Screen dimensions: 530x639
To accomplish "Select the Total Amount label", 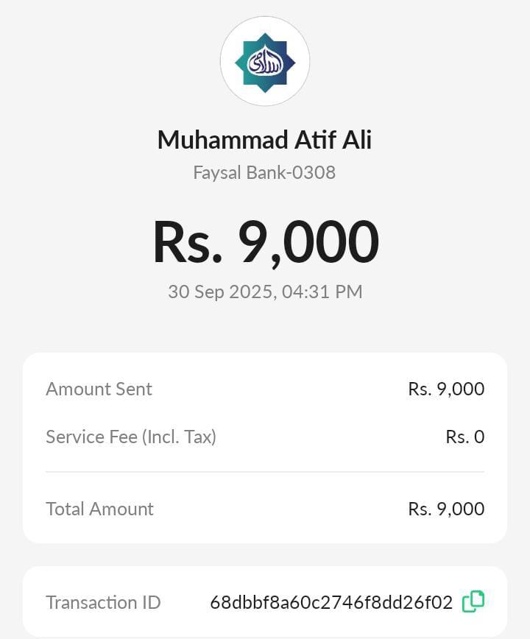I will (99, 509).
